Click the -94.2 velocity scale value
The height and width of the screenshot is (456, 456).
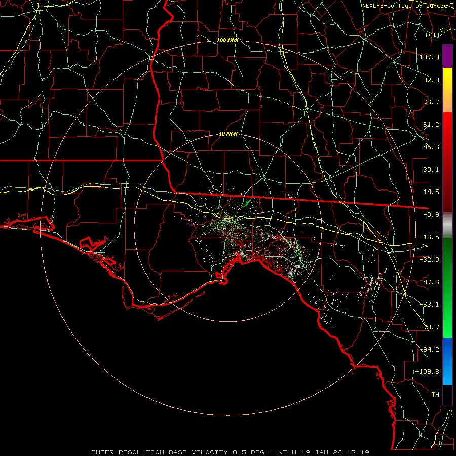click(429, 350)
